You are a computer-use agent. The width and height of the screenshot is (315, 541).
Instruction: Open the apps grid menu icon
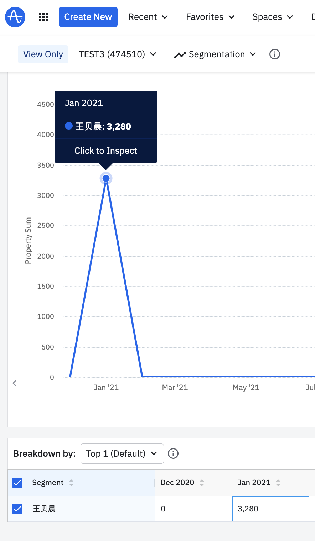[x=43, y=17]
